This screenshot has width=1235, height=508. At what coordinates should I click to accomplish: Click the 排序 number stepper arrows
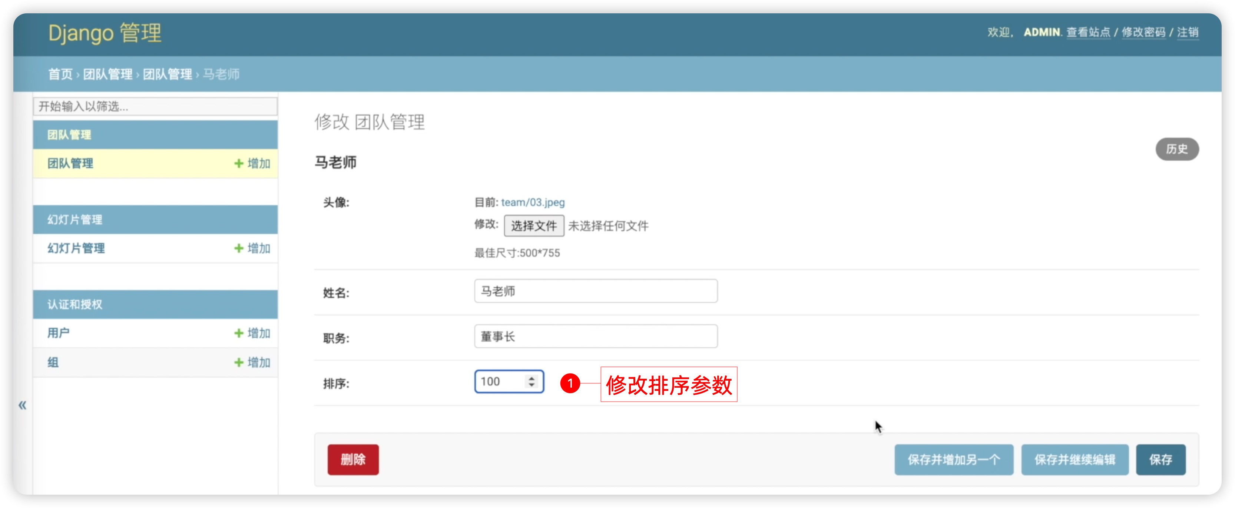[x=531, y=381]
